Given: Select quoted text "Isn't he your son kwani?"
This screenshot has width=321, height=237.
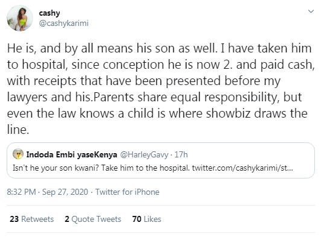Looking at the screenshot, I should 56,168.
